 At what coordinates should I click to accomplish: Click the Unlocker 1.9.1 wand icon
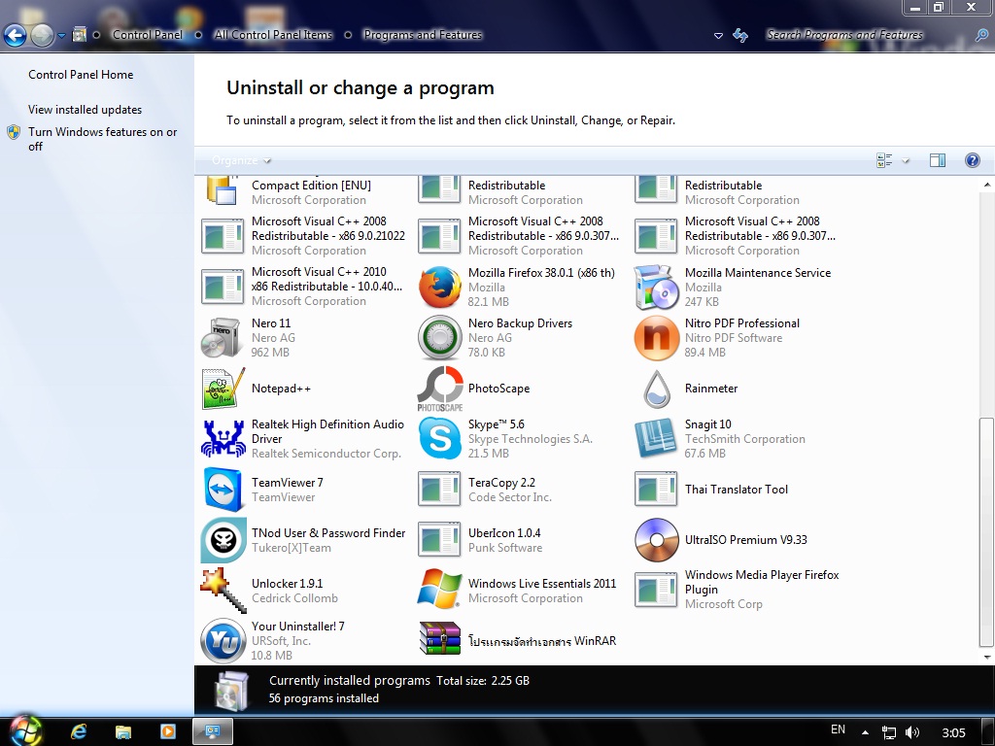(223, 590)
